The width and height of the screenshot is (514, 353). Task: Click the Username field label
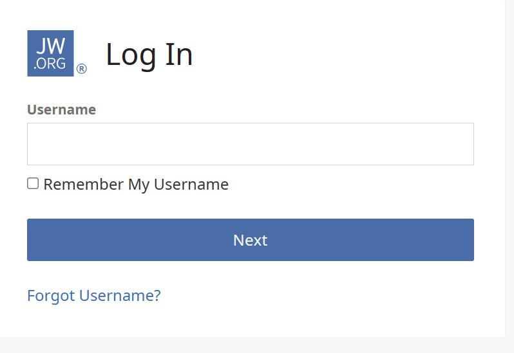[x=62, y=109]
